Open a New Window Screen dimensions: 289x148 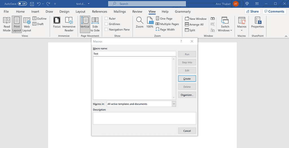coord(196,19)
